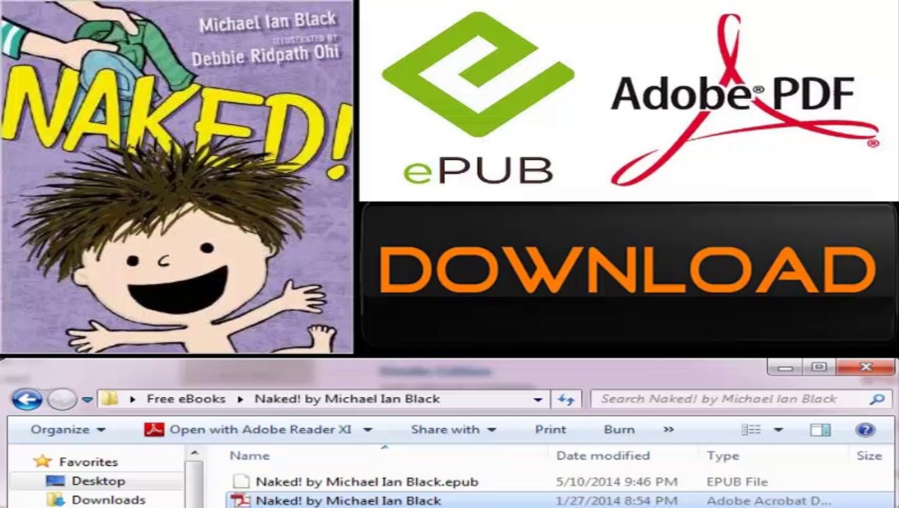The height and width of the screenshot is (508, 899).
Task: Open view options dropdown arrow
Action: [778, 430]
